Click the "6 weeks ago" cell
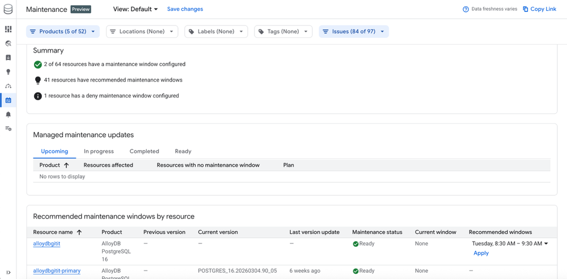 point(304,271)
